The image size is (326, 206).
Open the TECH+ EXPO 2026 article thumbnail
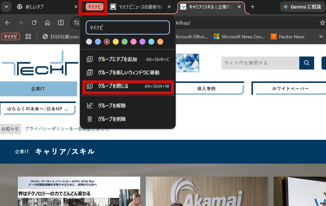point(79,191)
